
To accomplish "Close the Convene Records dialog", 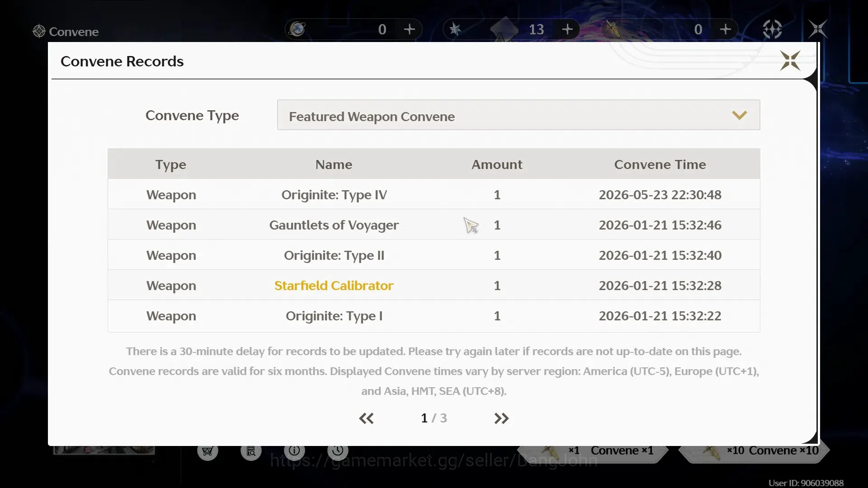I will click(790, 61).
